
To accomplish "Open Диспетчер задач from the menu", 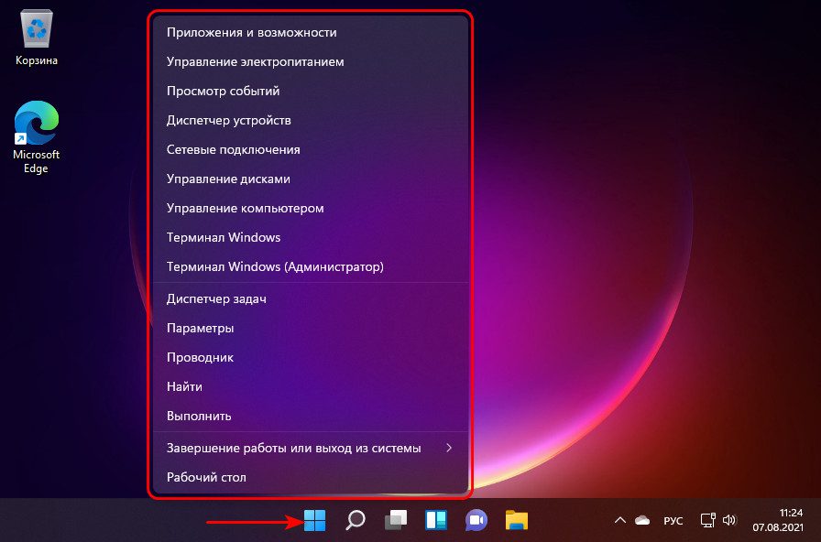I will coord(311,298).
